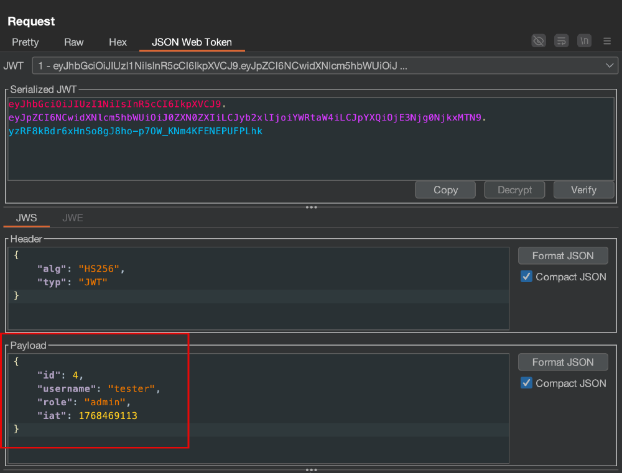Copy the serialized JWT
Viewport: 622px width, 473px height.
[x=445, y=190]
